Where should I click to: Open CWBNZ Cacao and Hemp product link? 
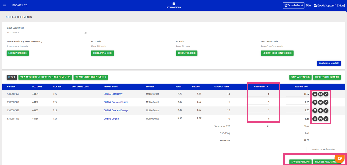(116, 102)
